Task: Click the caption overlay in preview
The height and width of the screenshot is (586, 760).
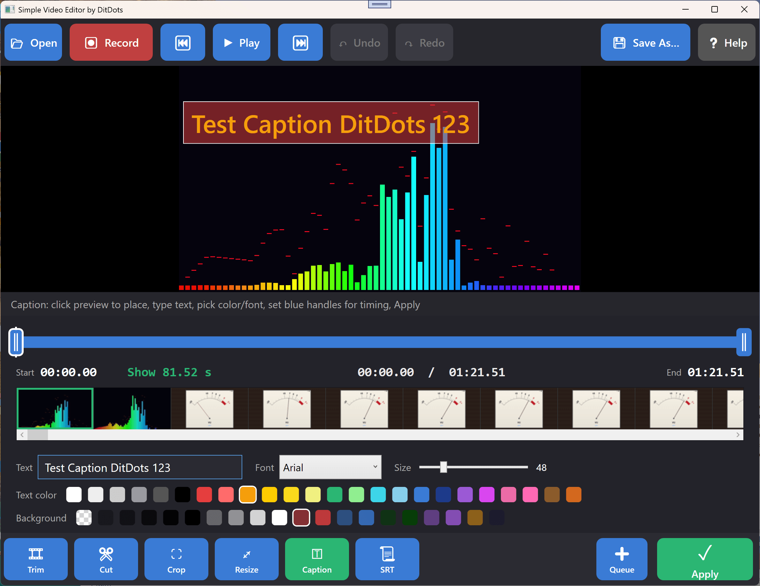Action: coord(331,122)
